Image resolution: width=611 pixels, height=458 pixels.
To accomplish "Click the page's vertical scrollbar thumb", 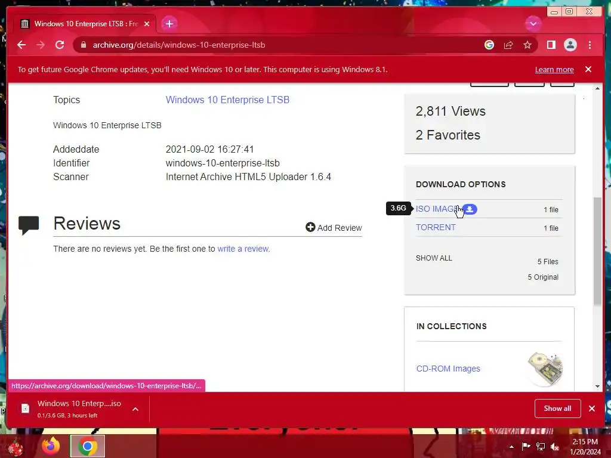I will point(597,251).
